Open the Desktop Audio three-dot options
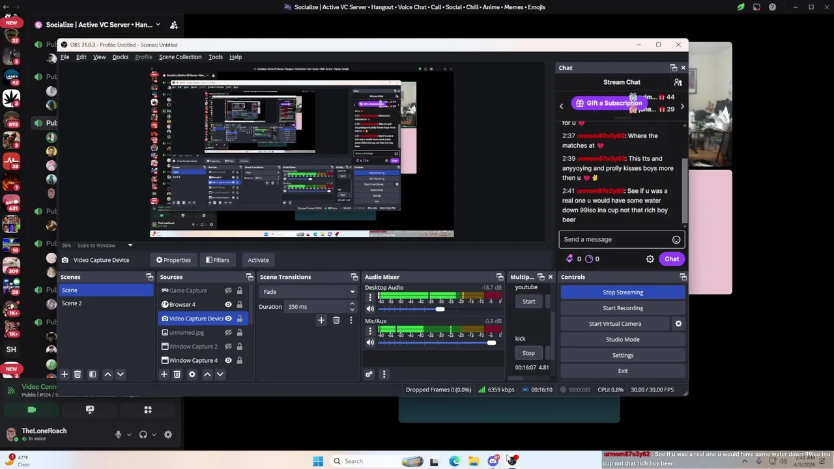The image size is (834, 469). [x=370, y=298]
